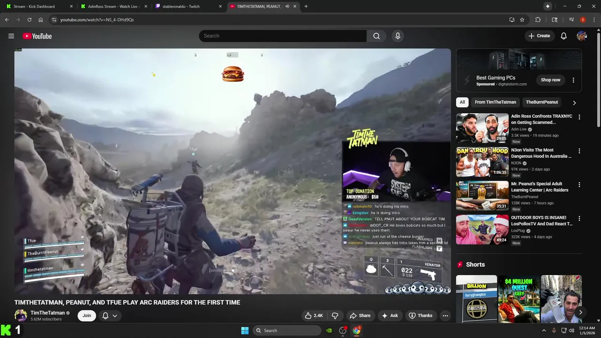601x338 pixels.
Task: Select the From TimTheTatman chip
Action: click(x=495, y=102)
